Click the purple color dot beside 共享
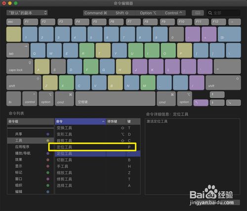This screenshot has width=247, height=211. (x=48, y=134)
